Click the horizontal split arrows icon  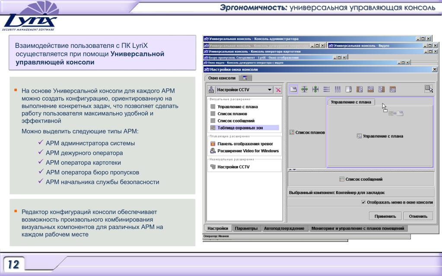pos(305,89)
